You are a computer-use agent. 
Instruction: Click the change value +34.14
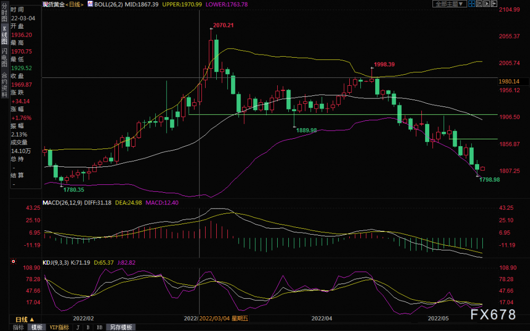pos(20,101)
